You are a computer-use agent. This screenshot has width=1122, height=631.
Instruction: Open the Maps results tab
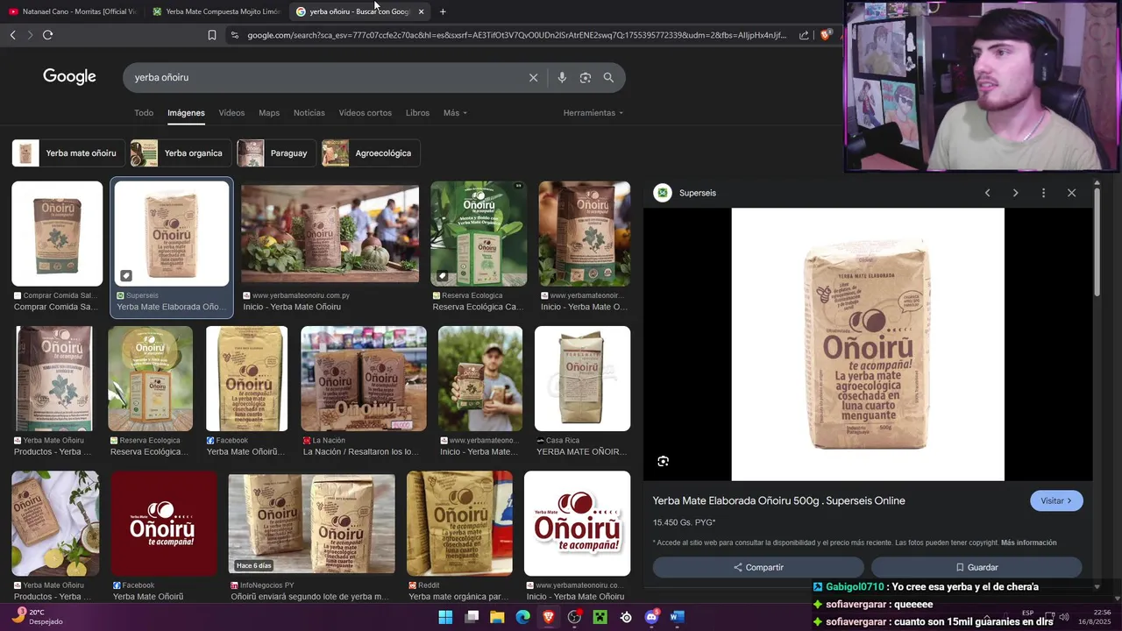pos(269,113)
